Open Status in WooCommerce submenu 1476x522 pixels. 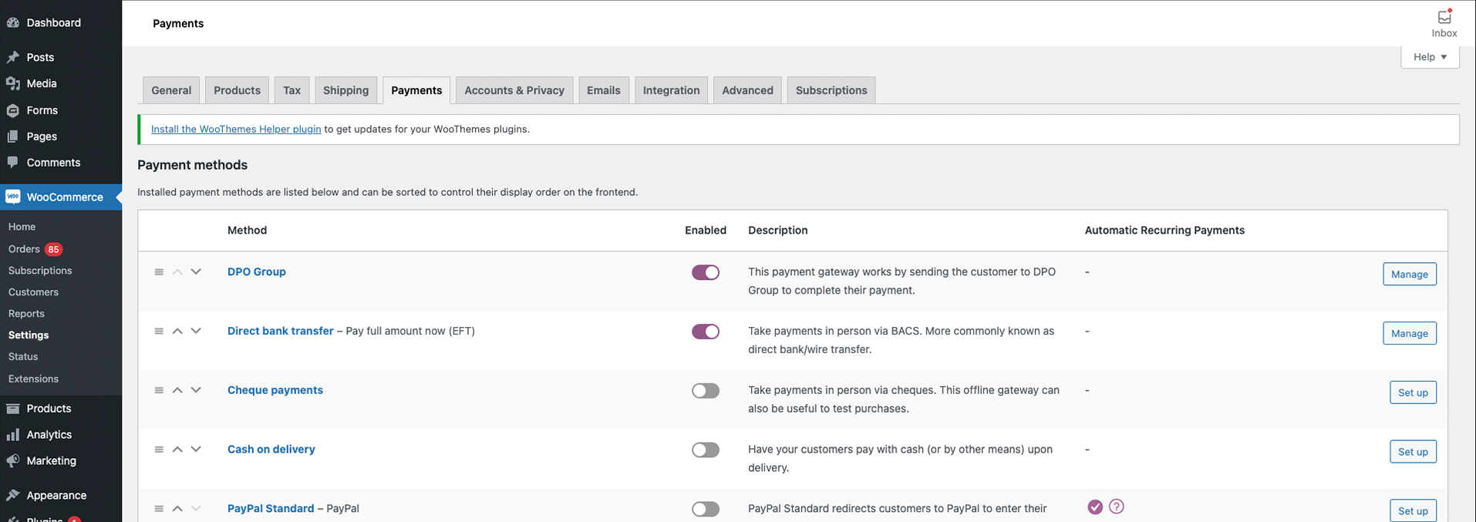pos(23,357)
